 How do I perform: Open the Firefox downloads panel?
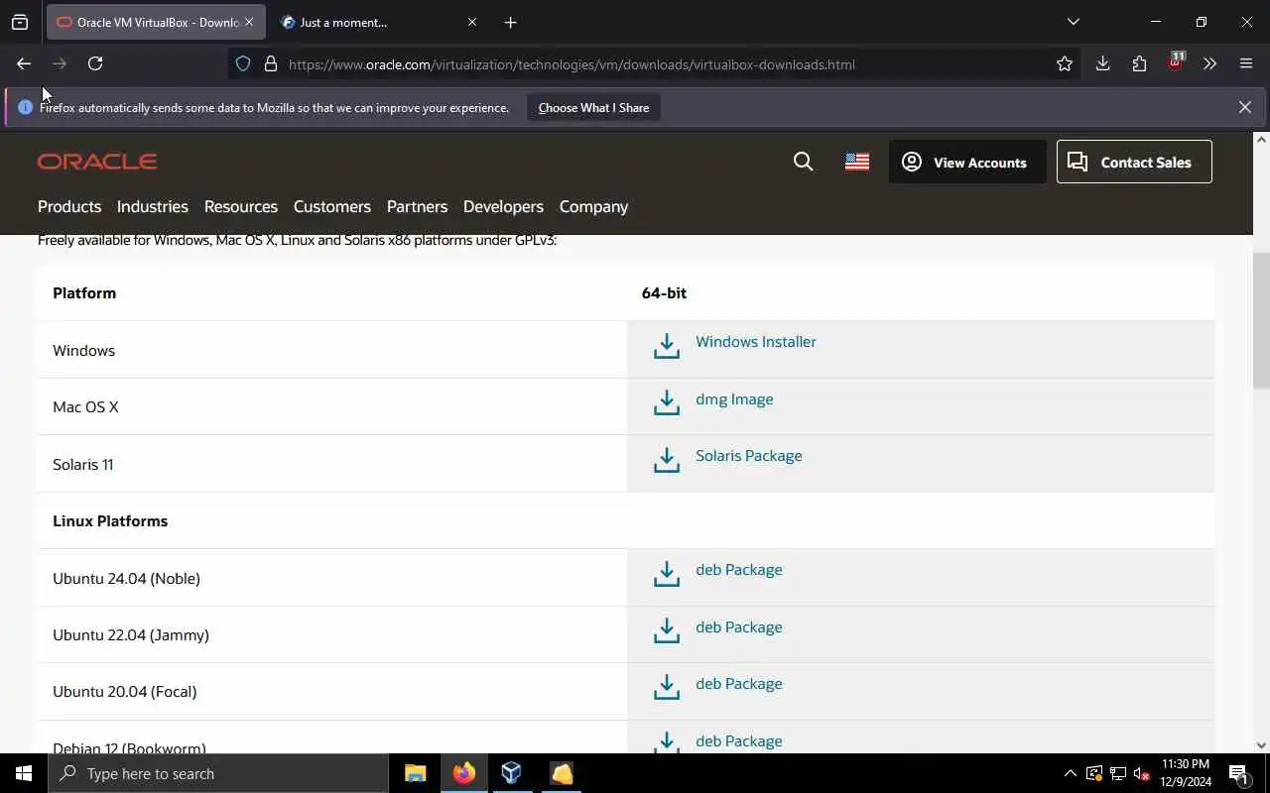1102,64
